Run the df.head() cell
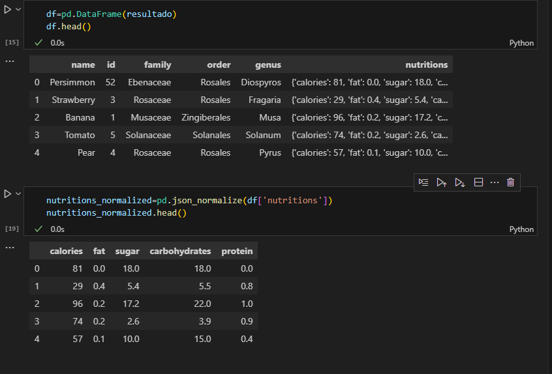 click(7, 10)
